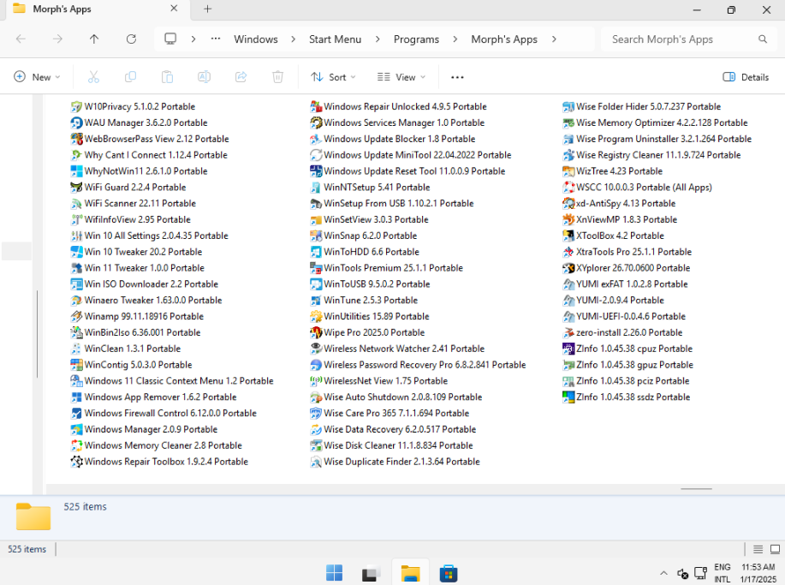This screenshot has width=785, height=585.
Task: Click the WinToUSB 9.5.0.2 Portable shortcut
Action: click(x=376, y=284)
